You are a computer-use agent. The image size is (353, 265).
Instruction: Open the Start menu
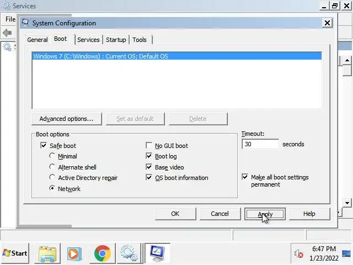point(15,253)
